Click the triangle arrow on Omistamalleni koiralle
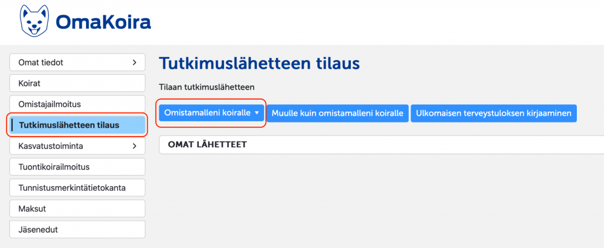The width and height of the screenshot is (604, 248). (x=257, y=113)
